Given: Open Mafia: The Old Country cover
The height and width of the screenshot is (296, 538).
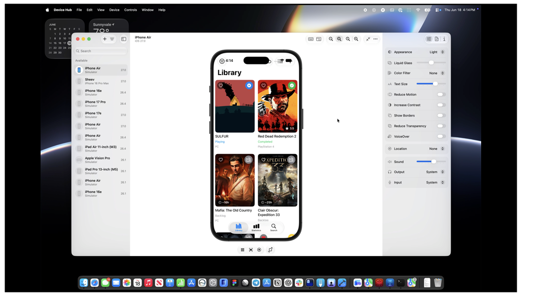Looking at the screenshot, I should click(235, 180).
